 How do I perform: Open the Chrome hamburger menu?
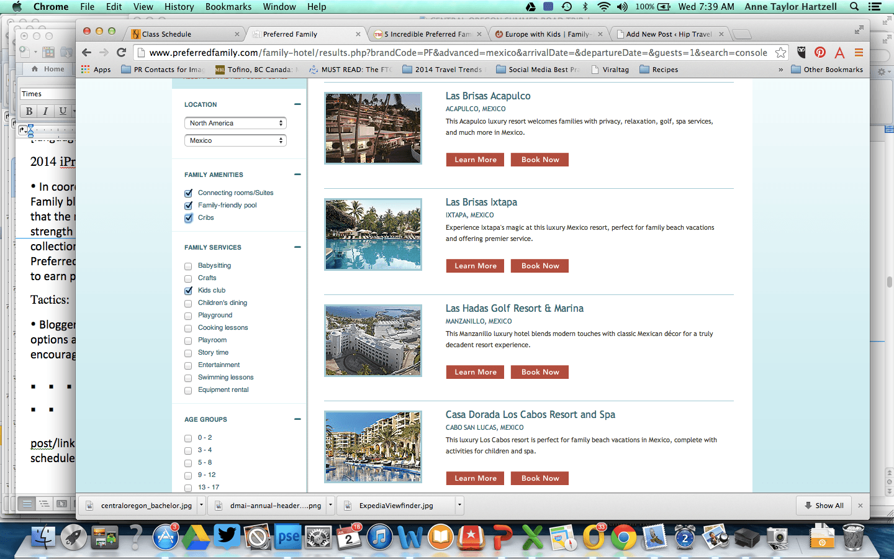859,53
